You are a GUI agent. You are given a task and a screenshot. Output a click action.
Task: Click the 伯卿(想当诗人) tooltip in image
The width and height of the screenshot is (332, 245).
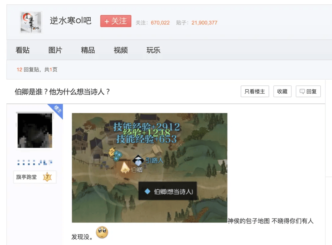point(168,191)
